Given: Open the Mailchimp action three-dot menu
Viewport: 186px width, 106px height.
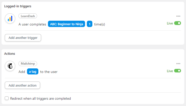Looking at the screenshot, I should click(x=178, y=64).
